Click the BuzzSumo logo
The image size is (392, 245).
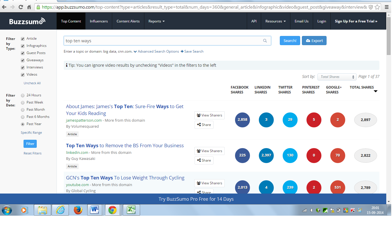[27, 21]
